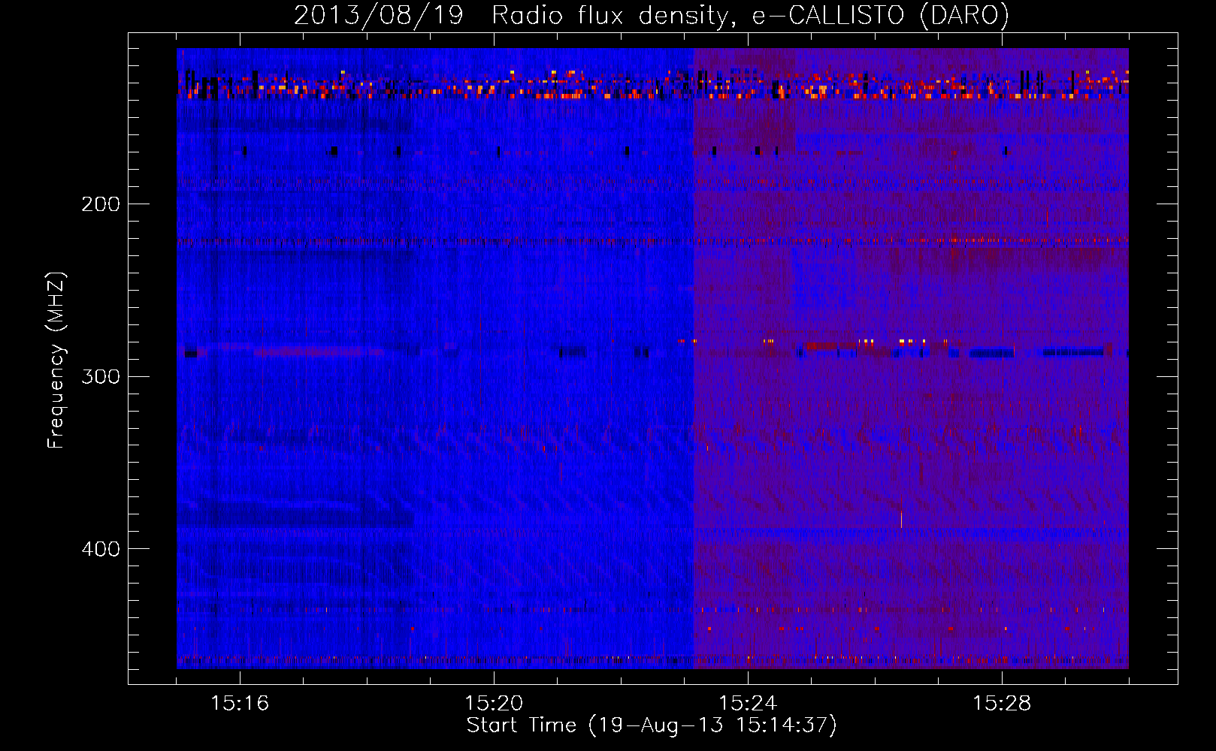The width and height of the screenshot is (1216, 751).
Task: Click the 200 frequency tick label
Action: tap(101, 204)
